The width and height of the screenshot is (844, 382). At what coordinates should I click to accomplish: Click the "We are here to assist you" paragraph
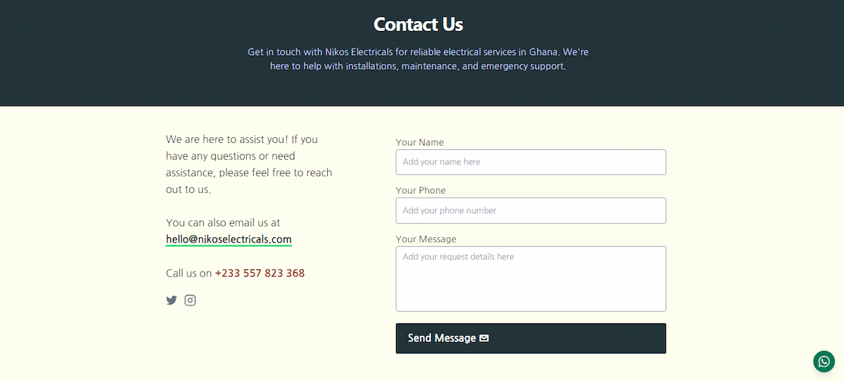coord(249,165)
